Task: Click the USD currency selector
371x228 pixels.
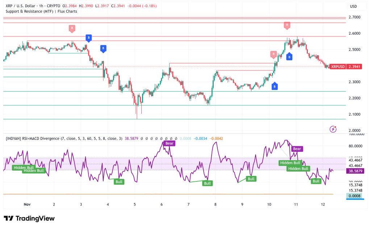Action: [354, 7]
